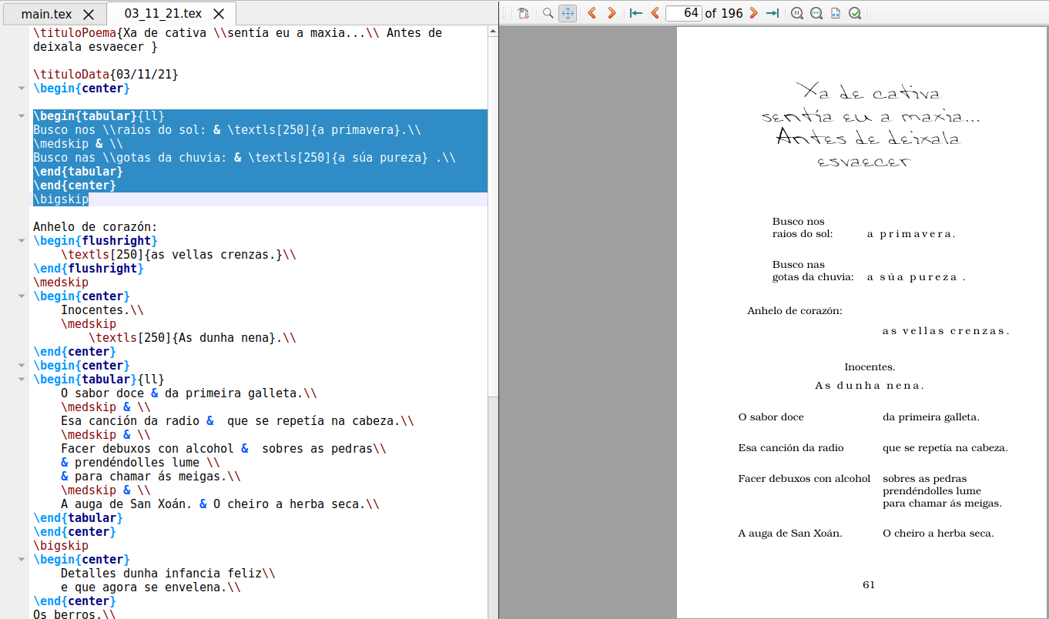Click the PDF title 'Xa de cativa'
This screenshot has height=619, width=1049.
pyautogui.click(x=869, y=92)
